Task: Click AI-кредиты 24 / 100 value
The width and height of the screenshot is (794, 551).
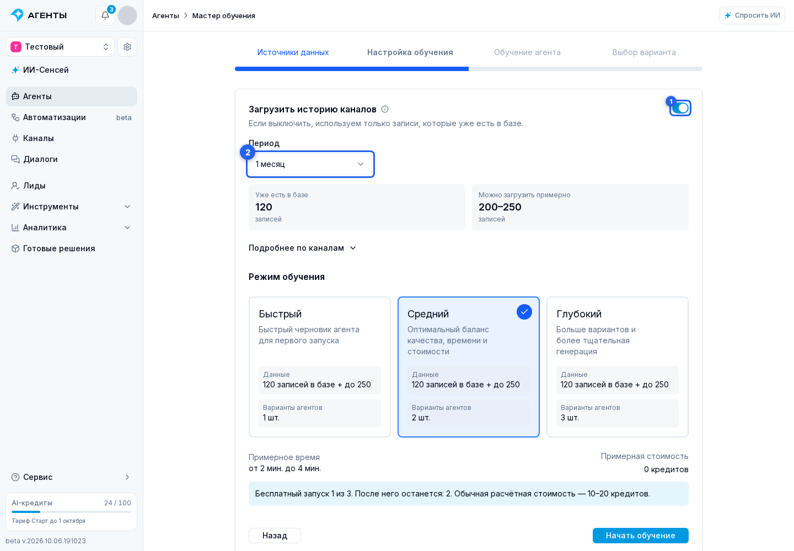Action: (117, 503)
